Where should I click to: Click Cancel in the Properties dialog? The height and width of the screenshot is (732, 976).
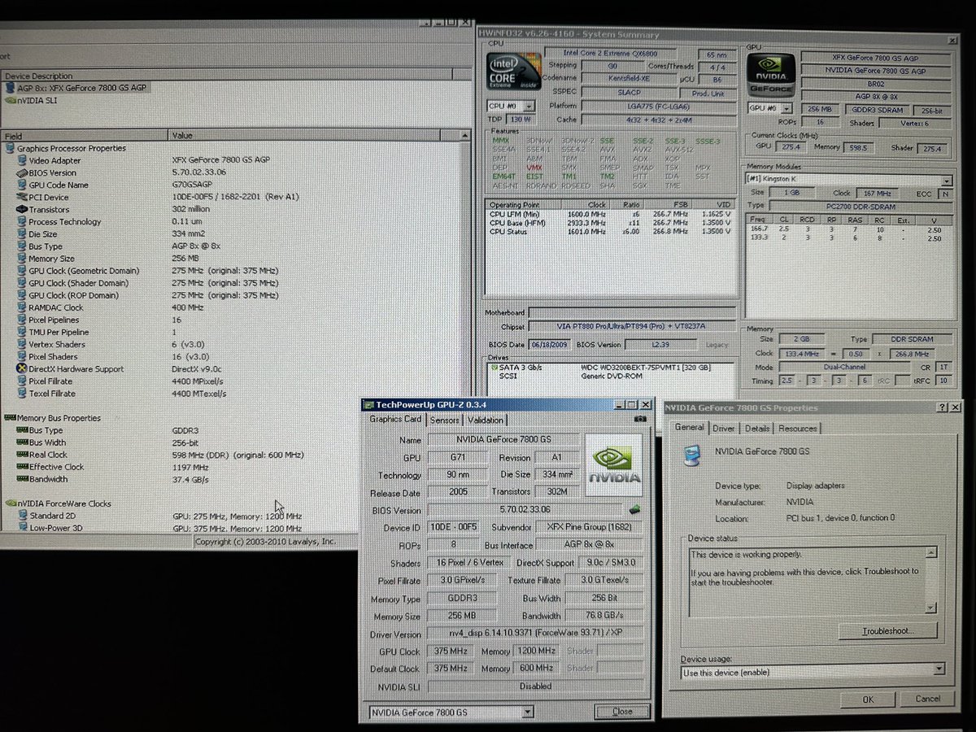tap(928, 699)
